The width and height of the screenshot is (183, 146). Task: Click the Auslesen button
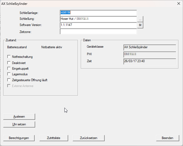pos(19,117)
